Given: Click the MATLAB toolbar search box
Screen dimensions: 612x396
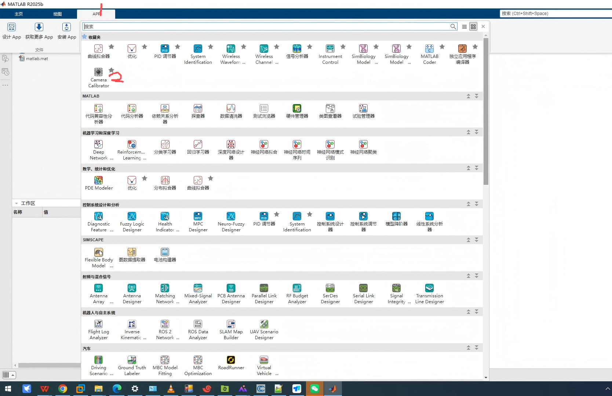Looking at the screenshot, I should [x=555, y=14].
